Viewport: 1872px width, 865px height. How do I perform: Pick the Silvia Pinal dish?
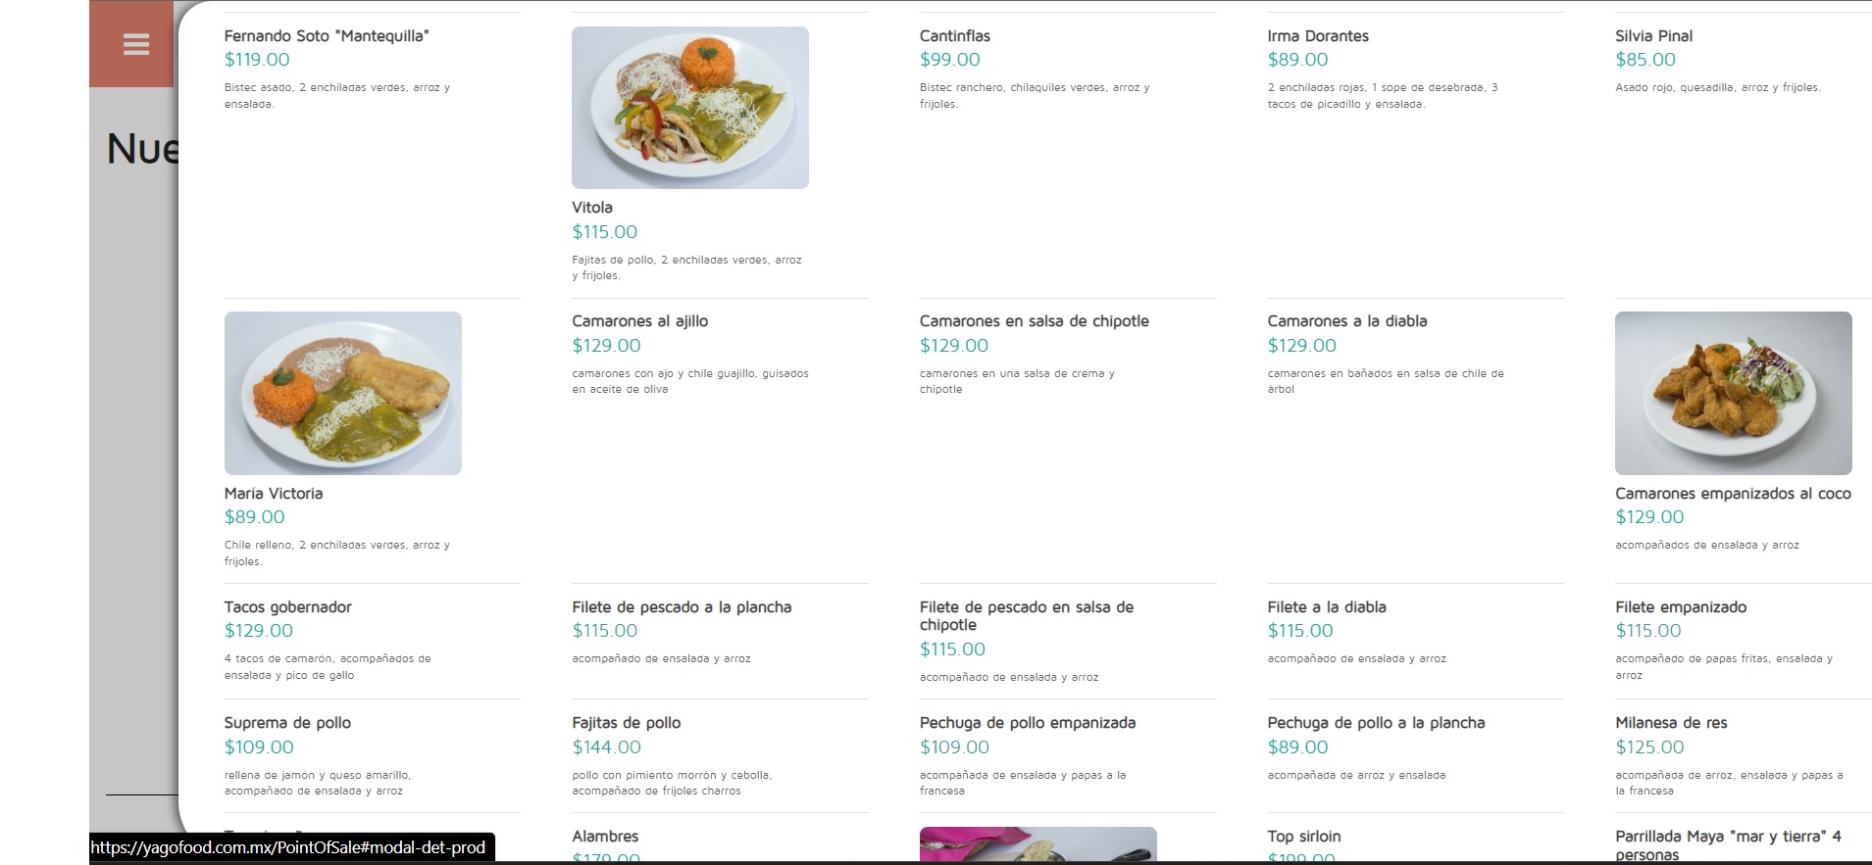tap(1653, 36)
